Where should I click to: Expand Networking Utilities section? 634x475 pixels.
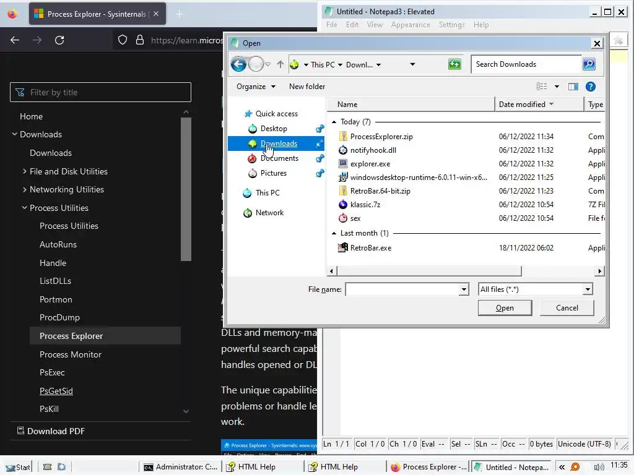tap(25, 189)
